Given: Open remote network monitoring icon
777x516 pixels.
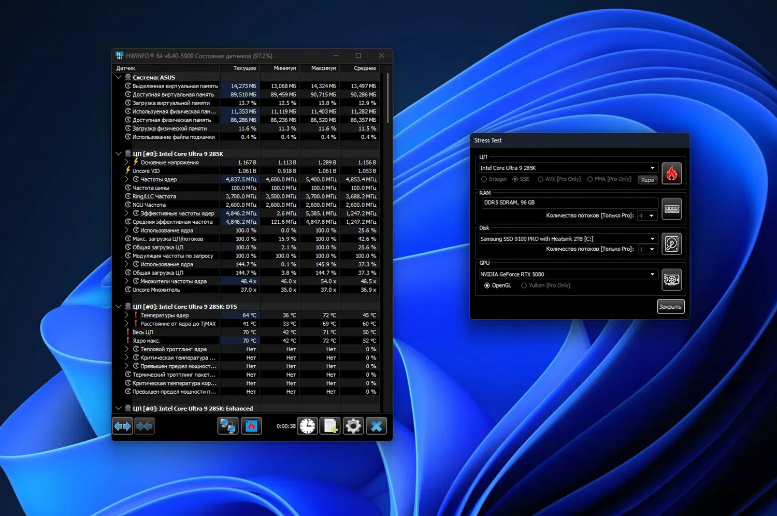Looking at the screenshot, I should (227, 426).
